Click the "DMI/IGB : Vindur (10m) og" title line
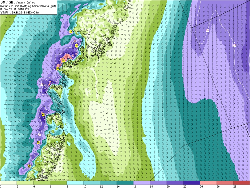Image resolution: width=250 pixels, height=188 pixels. pyautogui.click(x=18, y=2)
